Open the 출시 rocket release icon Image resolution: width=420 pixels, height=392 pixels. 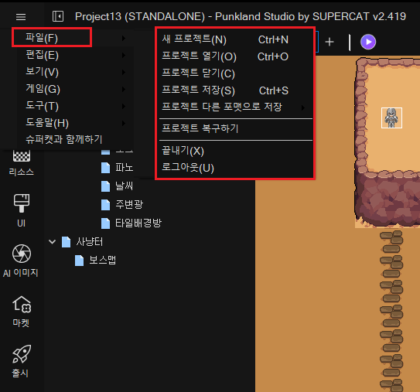(x=21, y=361)
